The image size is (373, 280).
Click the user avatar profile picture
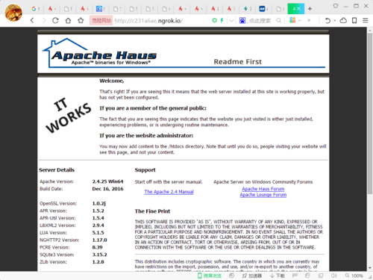(x=13, y=13)
